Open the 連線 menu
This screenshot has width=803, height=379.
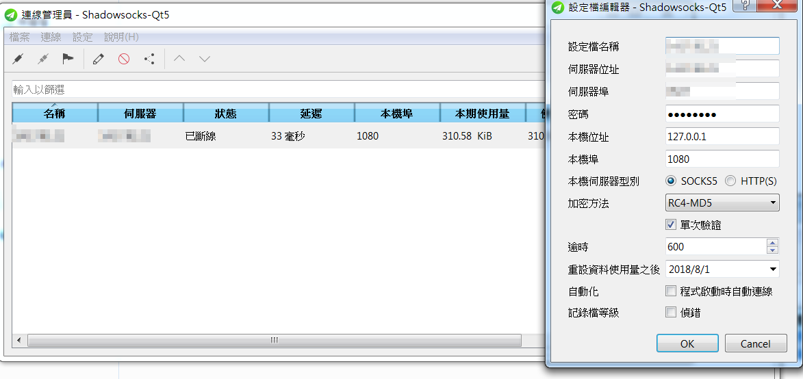51,37
